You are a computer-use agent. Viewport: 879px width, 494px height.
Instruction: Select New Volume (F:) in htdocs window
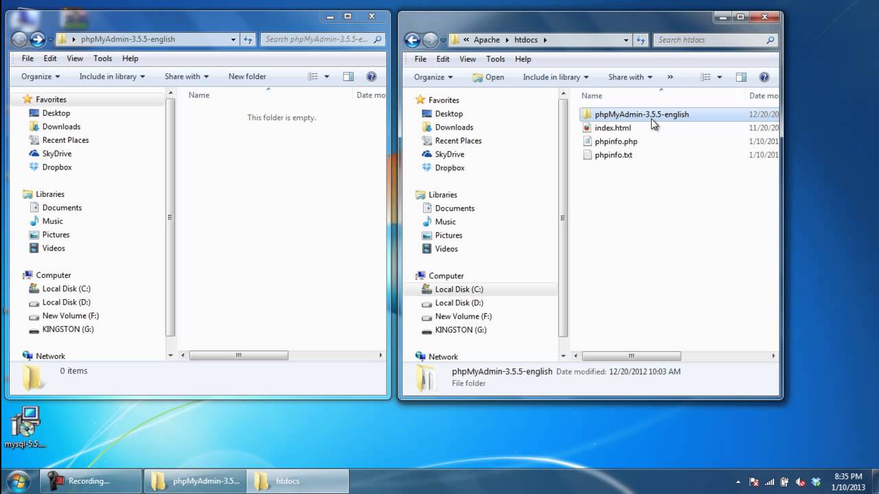click(x=463, y=316)
